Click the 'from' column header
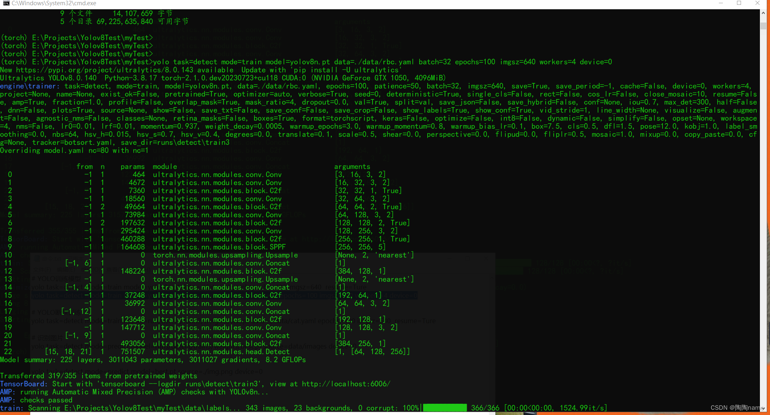This screenshot has height=415, width=770. 85,167
